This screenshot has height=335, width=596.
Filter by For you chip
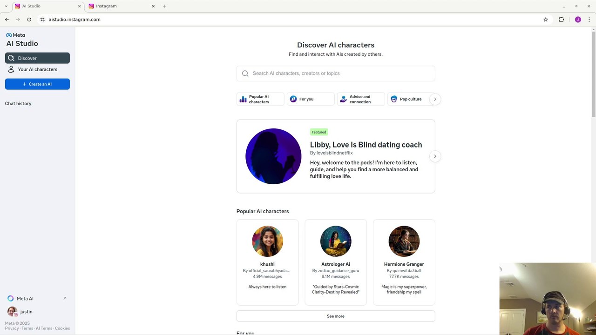[311, 99]
